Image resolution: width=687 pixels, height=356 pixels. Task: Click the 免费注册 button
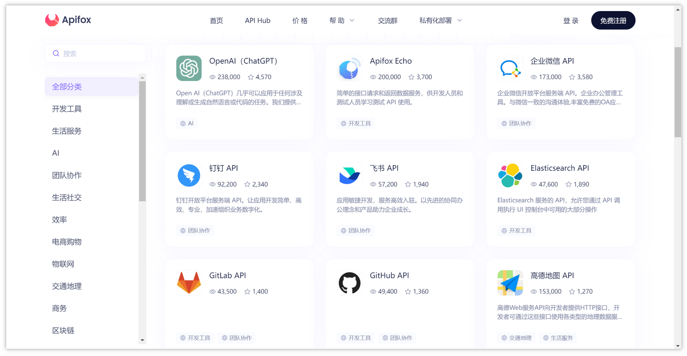(x=613, y=20)
